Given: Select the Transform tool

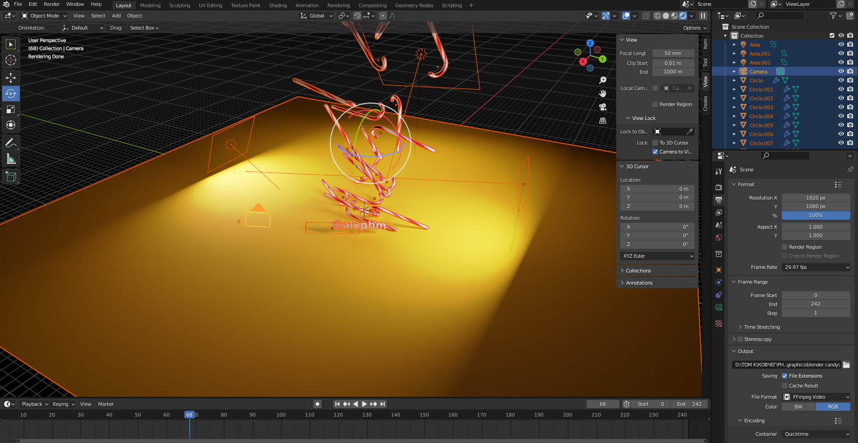Looking at the screenshot, I should tap(11, 125).
